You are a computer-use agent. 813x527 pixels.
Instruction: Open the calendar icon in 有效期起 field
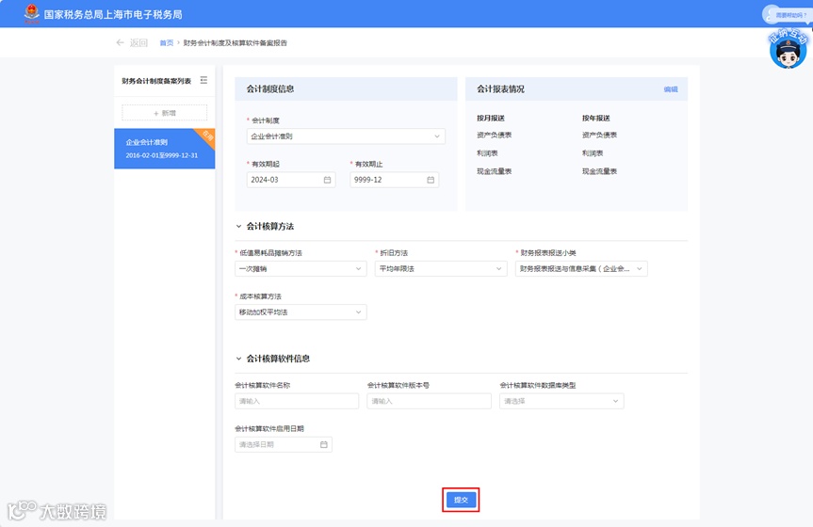pyautogui.click(x=327, y=180)
